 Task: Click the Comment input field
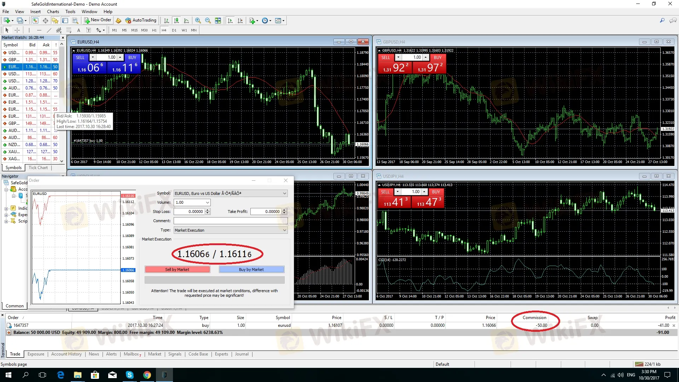click(x=230, y=221)
